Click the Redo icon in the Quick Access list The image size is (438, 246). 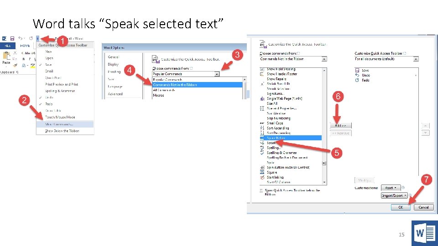pyautogui.click(x=357, y=80)
